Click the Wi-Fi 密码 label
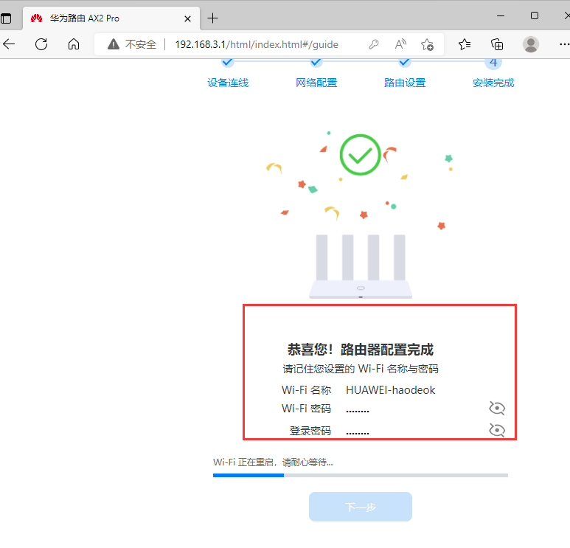 (306, 409)
